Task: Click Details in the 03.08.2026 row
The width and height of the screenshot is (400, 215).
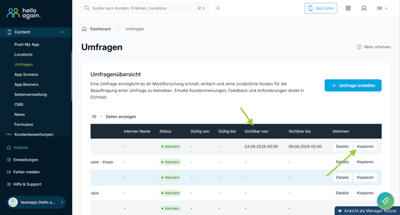Action: 342,146
